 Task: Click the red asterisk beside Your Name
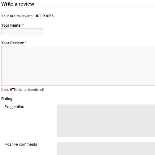point(23,25)
